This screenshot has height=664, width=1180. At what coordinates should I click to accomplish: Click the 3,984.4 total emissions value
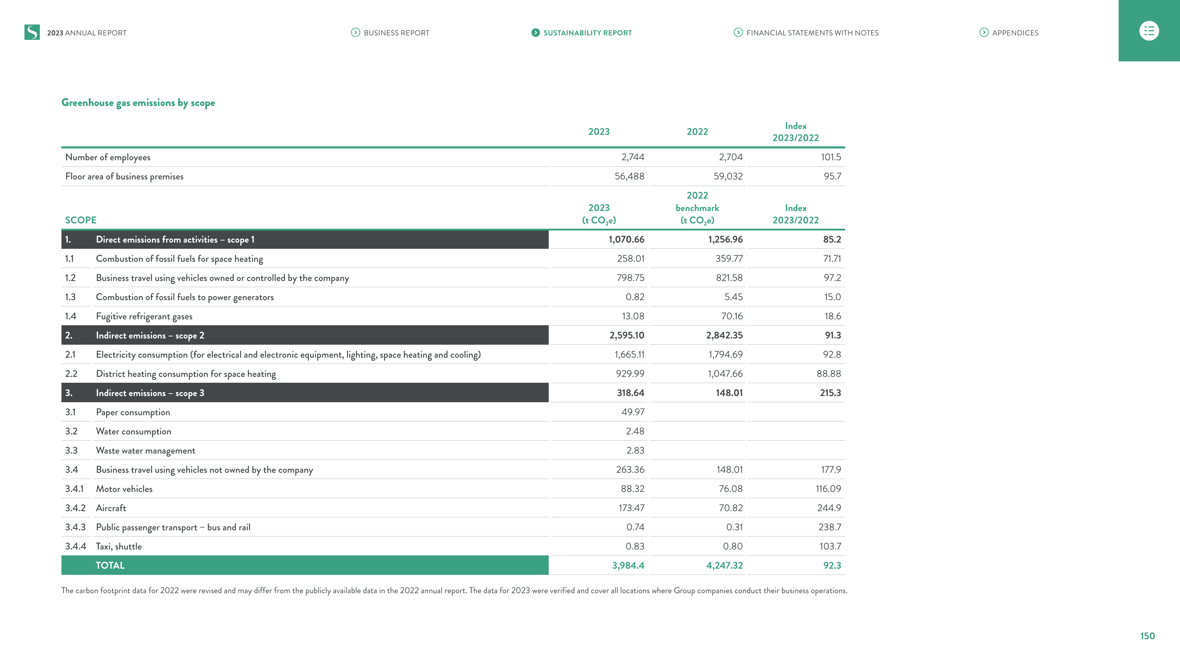628,566
